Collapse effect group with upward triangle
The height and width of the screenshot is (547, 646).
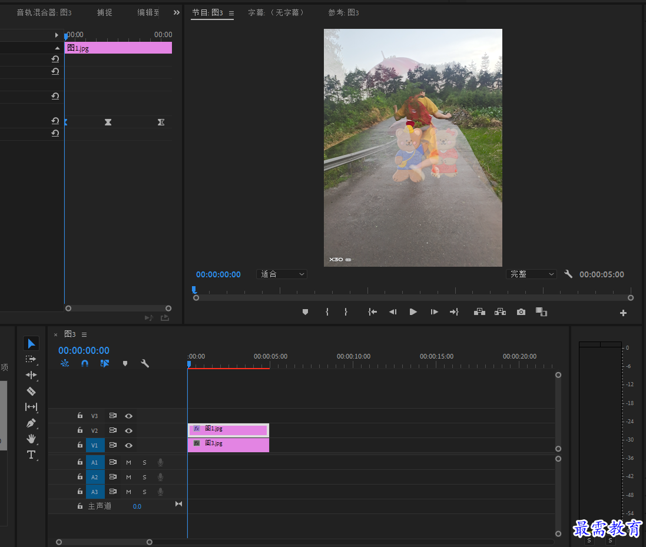point(57,48)
